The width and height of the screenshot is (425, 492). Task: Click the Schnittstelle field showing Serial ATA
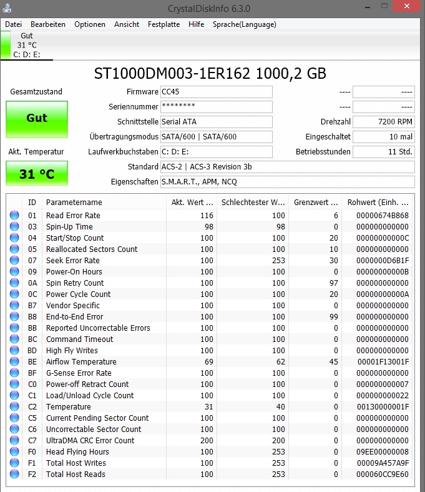pos(217,122)
